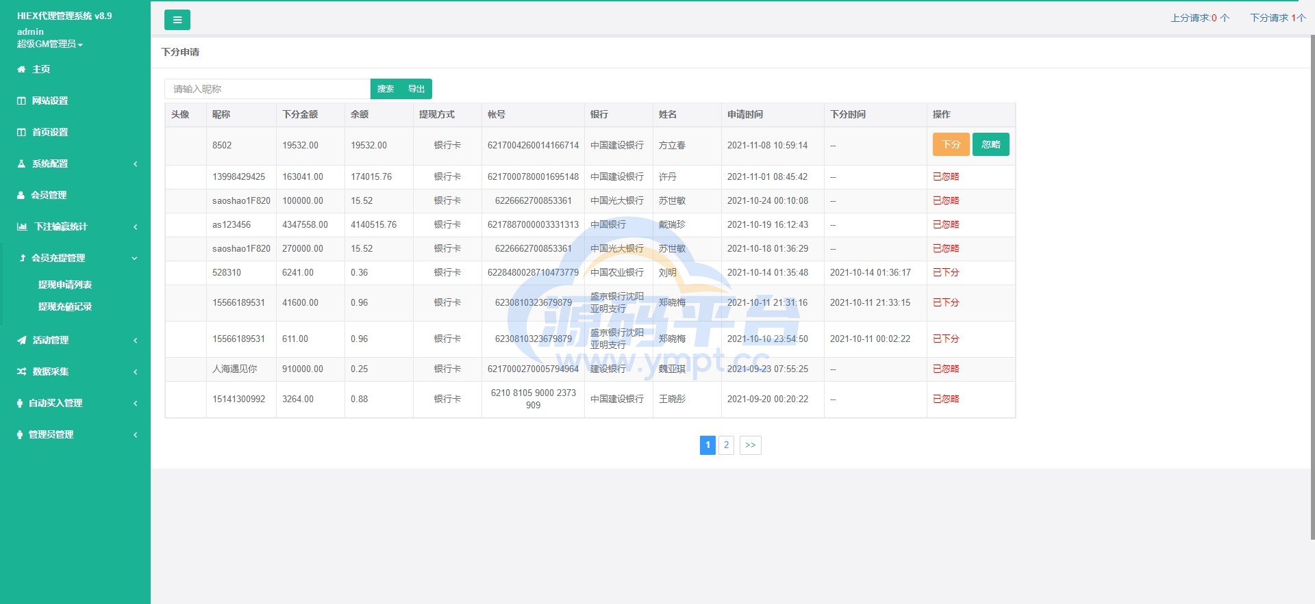Click the home icon beside 主页
The width and height of the screenshot is (1315, 604).
[x=21, y=69]
